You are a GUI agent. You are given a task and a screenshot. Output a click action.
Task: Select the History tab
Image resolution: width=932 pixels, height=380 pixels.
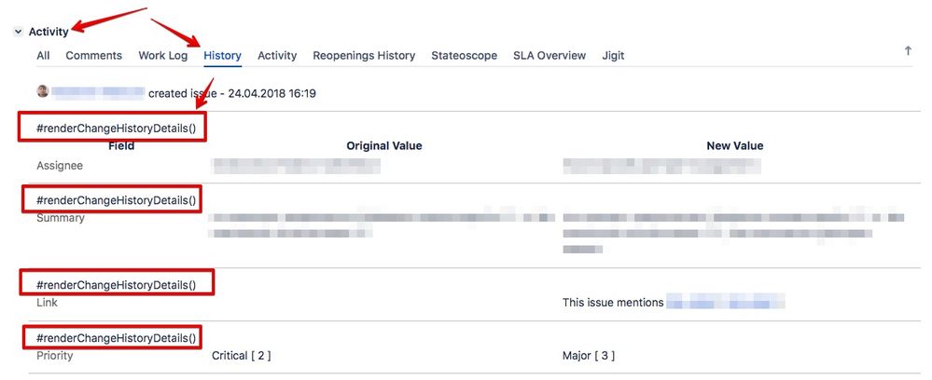222,56
